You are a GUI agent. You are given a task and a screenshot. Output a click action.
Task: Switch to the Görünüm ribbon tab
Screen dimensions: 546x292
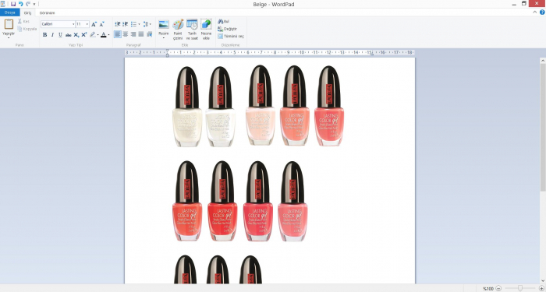pos(47,13)
